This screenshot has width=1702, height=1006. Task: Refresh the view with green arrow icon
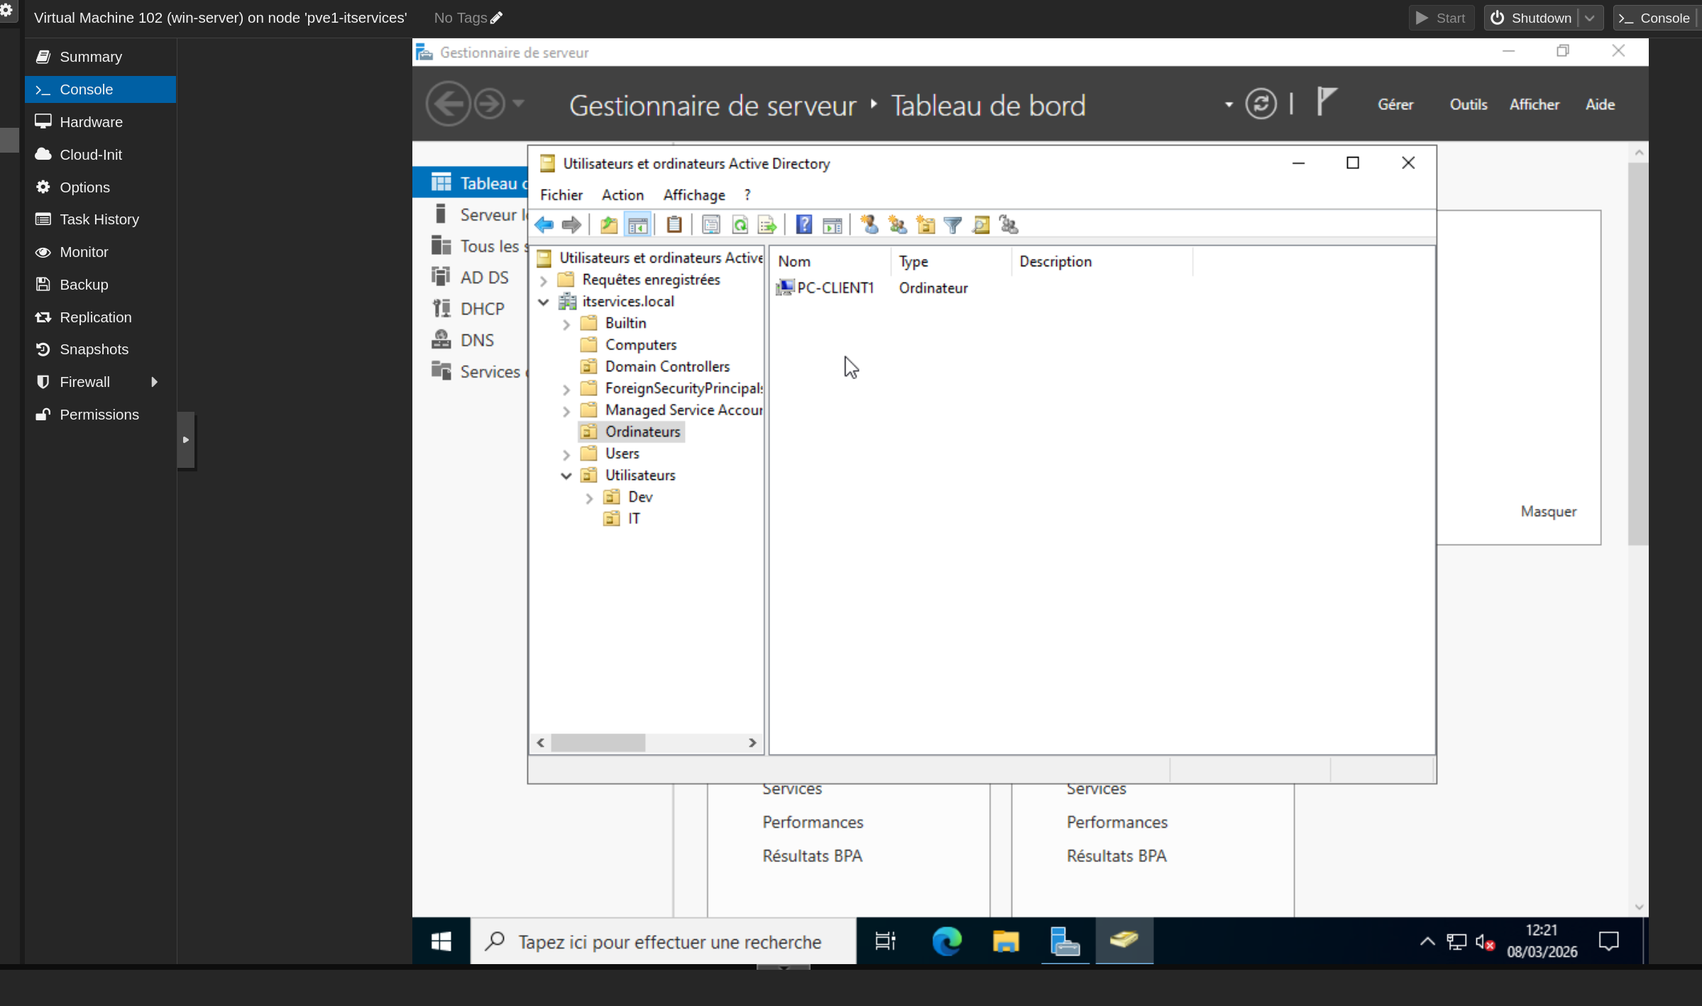(x=740, y=225)
